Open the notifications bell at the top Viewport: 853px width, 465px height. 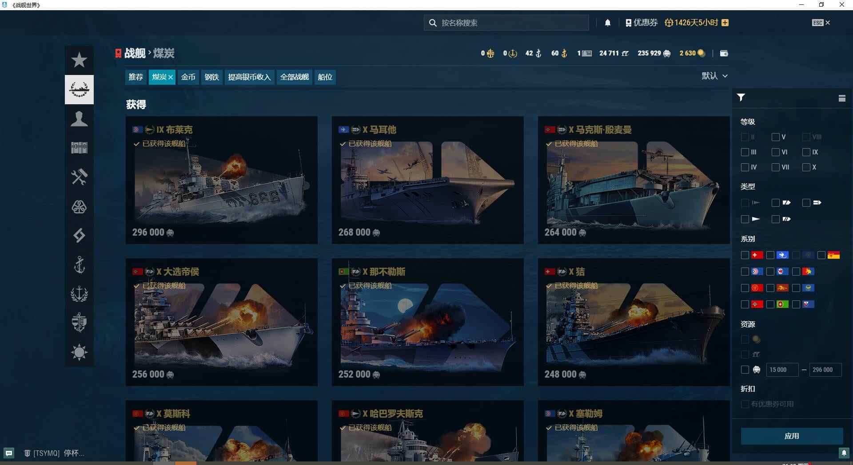point(607,23)
